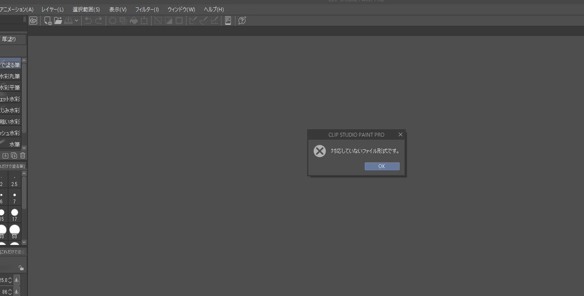
Task: Click the Fill bucket icon in toolbar
Action: click(x=134, y=20)
